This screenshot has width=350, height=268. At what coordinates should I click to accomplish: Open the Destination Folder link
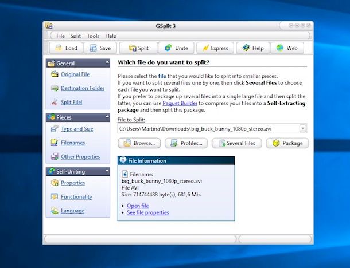tap(83, 88)
